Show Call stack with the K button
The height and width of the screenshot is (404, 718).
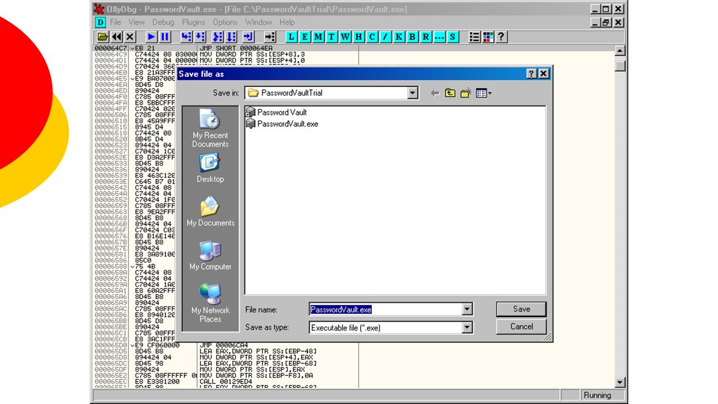pos(399,37)
